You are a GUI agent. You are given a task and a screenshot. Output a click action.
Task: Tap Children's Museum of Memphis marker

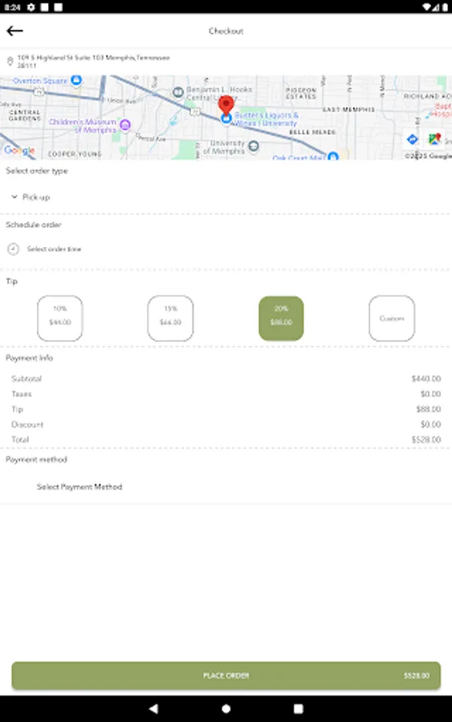(125, 124)
